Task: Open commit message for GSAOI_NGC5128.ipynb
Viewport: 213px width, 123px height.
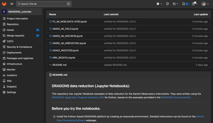Action: click(x=120, y=50)
